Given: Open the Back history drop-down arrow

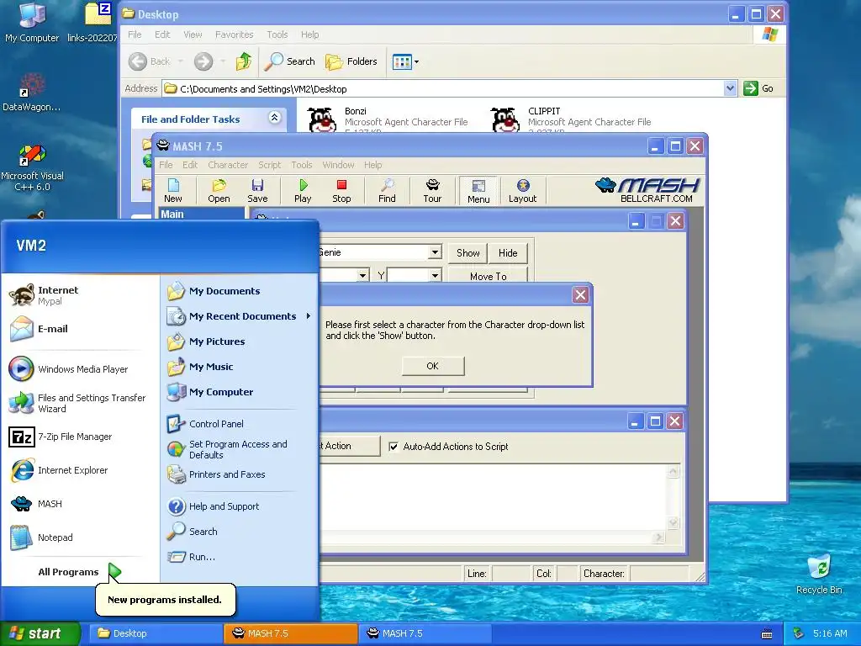Looking at the screenshot, I should 180,61.
